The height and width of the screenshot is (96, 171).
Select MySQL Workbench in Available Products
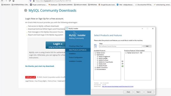coord(104,57)
